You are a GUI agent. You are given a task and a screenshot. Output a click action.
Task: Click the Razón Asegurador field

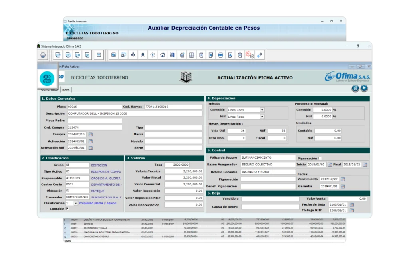pyautogui.click(x=268, y=165)
